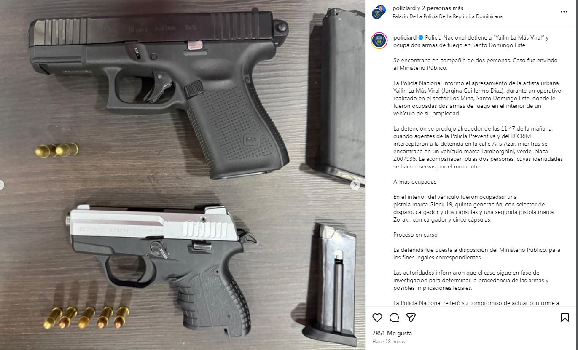Open comments with the speech bubble icon
Viewport: 578px width, 350px height.
point(394,318)
